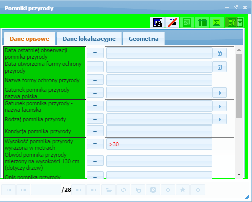Switch to Dane lokalizacyjne tab
Image resolution: width=252 pixels, height=202 pixels.
tap(89, 39)
